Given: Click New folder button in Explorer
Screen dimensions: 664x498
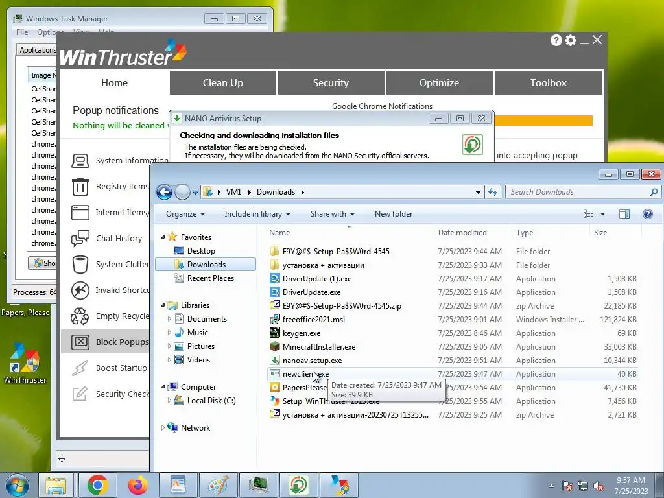Looking at the screenshot, I should (394, 214).
